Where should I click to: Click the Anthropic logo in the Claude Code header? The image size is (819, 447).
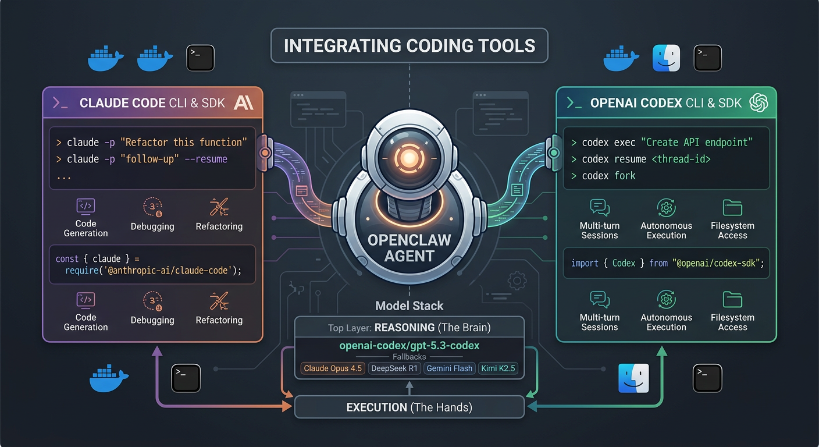coord(243,103)
